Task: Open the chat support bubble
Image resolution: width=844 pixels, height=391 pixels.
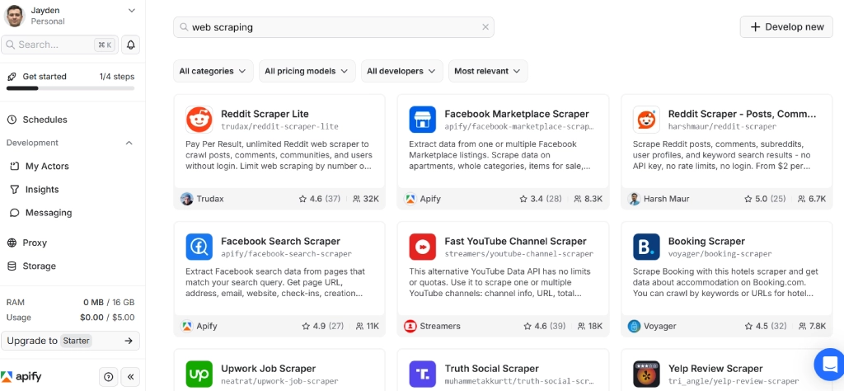Action: point(829,364)
